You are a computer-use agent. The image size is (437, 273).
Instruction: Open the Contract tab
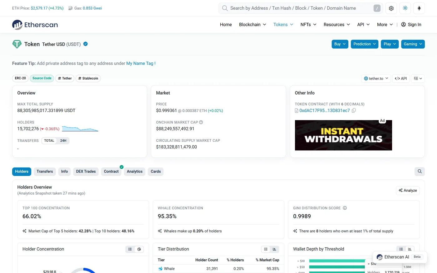tap(111, 172)
